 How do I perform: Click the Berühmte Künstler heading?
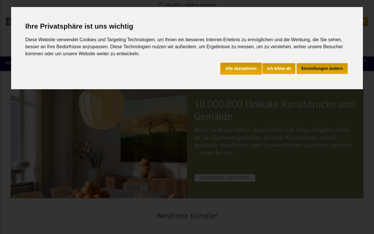point(187,216)
